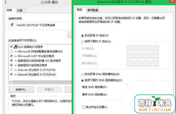Viewport: 176px width, 114px height.
Task: Click the Intel(R) 82579LM 千兆网络连接 text
Action: click(x=36, y=25)
